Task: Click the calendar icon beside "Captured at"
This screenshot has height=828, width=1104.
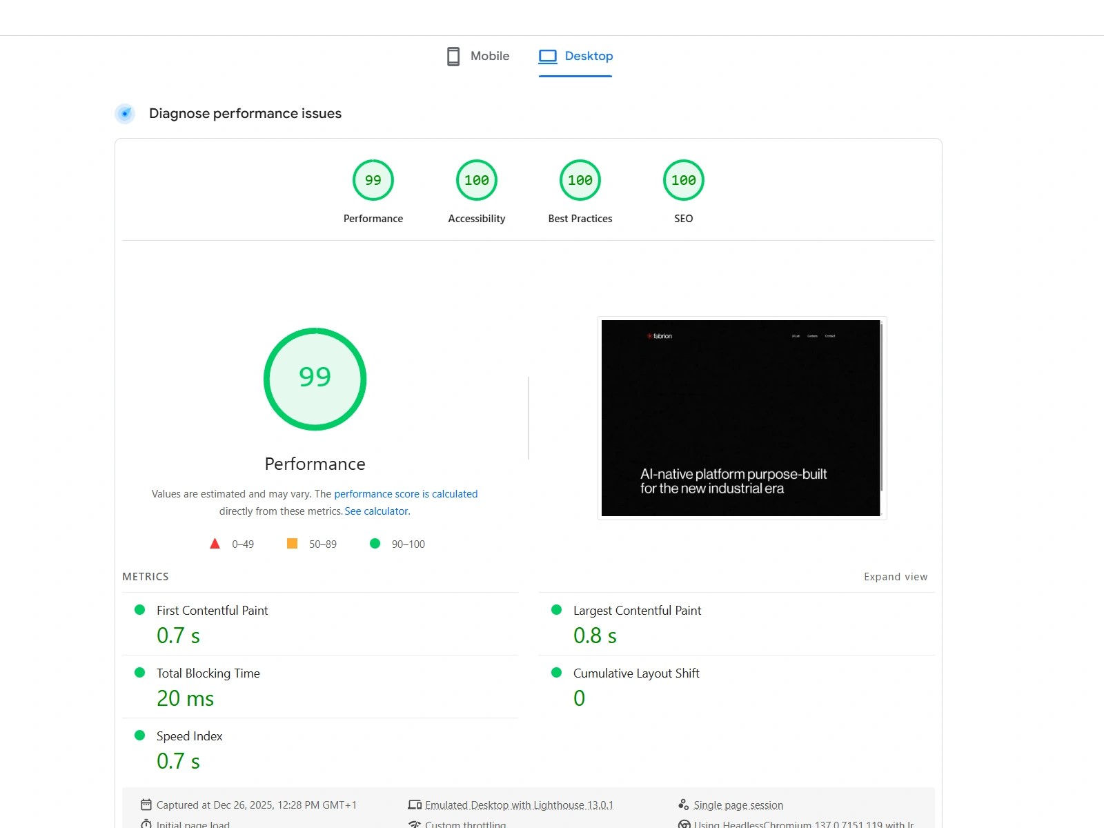Action: click(x=146, y=805)
